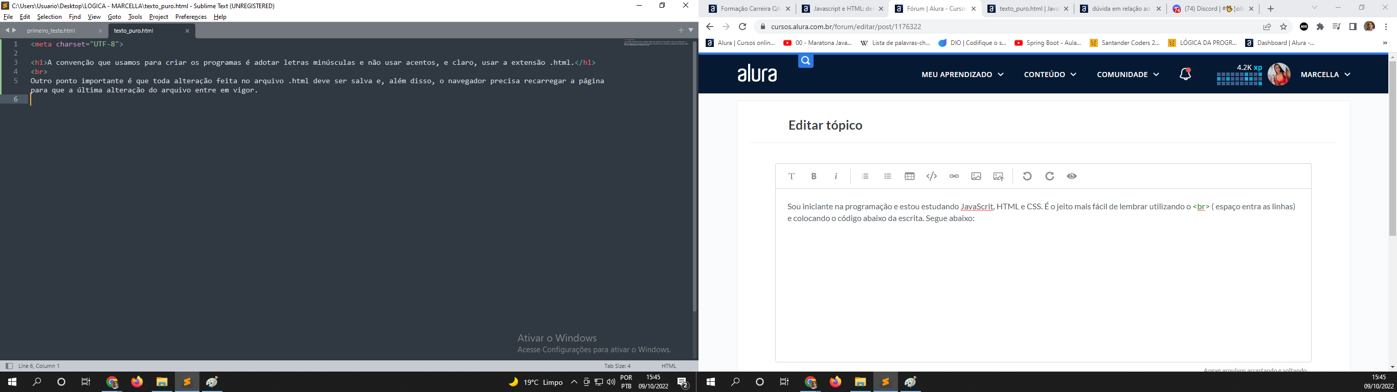The height and width of the screenshot is (392, 1397).
Task: Click the Alura search magnifier button
Action: (806, 61)
